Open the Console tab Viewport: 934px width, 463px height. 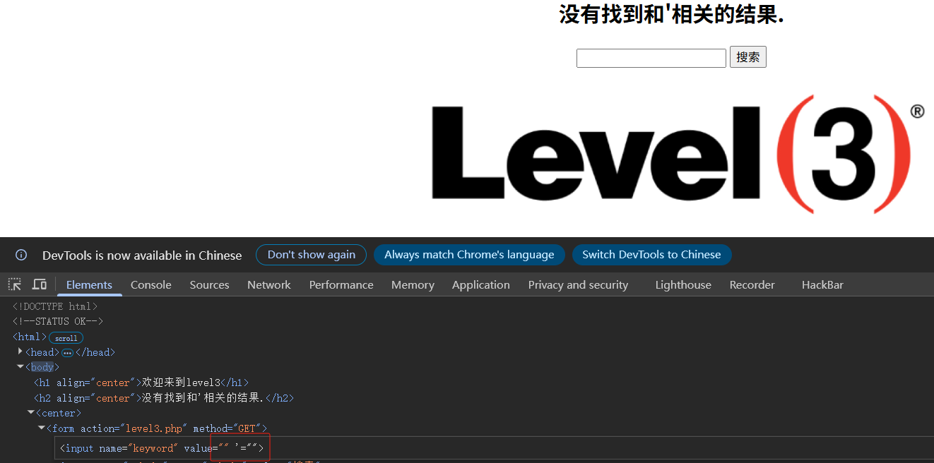pyautogui.click(x=151, y=284)
